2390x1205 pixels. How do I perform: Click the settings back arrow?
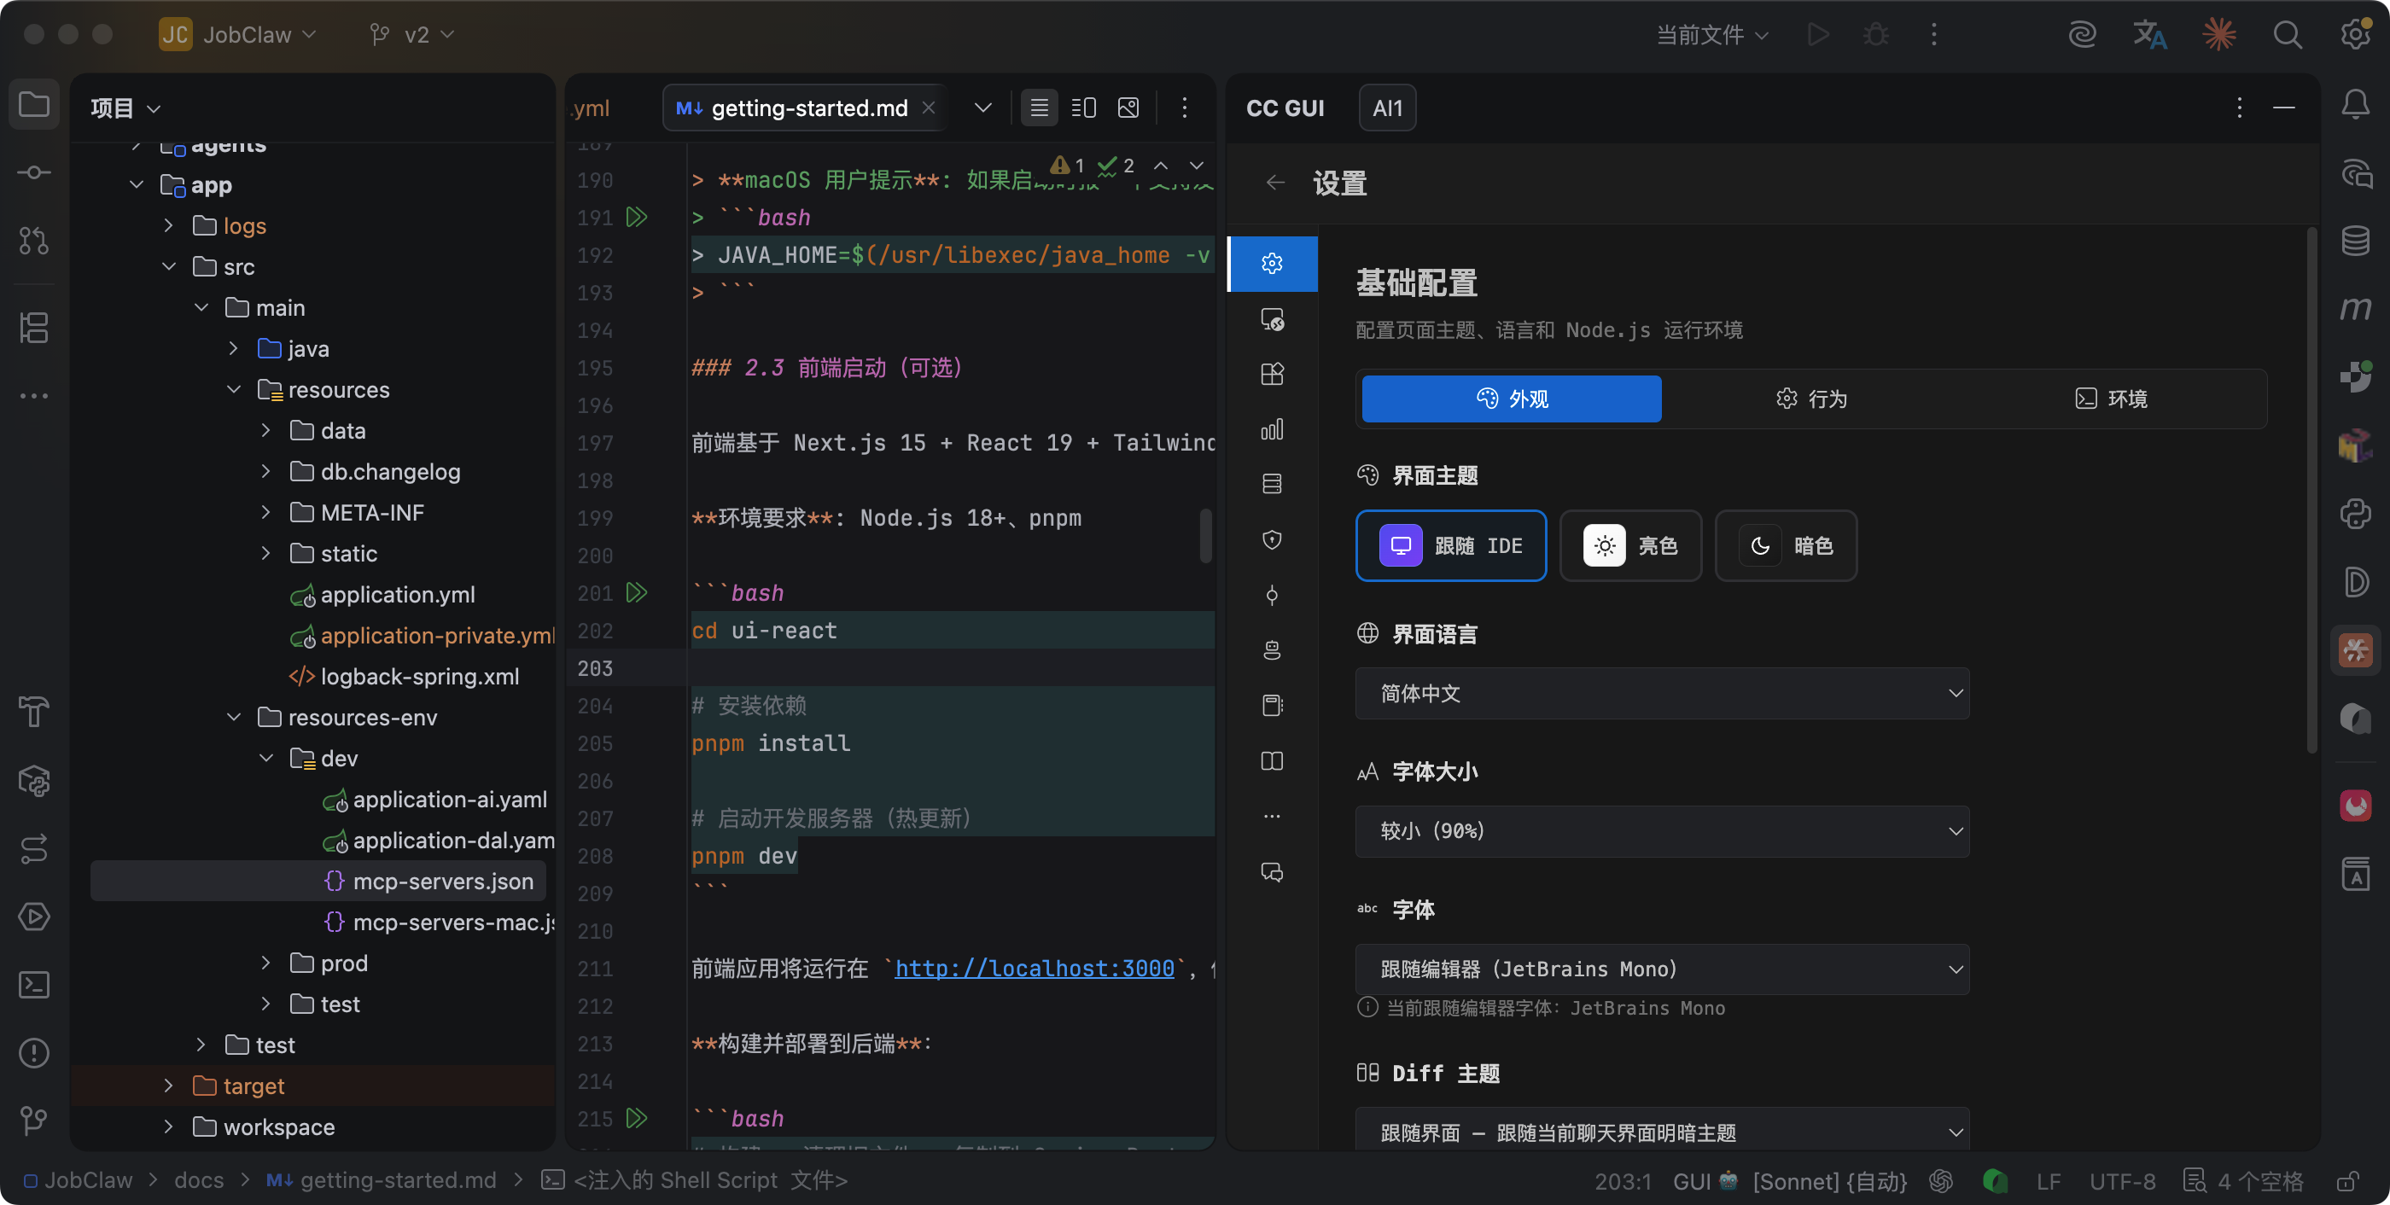coord(1276,183)
